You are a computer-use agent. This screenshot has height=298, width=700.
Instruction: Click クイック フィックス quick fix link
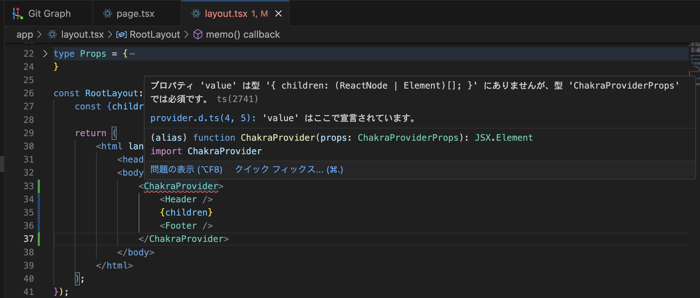pyautogui.click(x=289, y=169)
